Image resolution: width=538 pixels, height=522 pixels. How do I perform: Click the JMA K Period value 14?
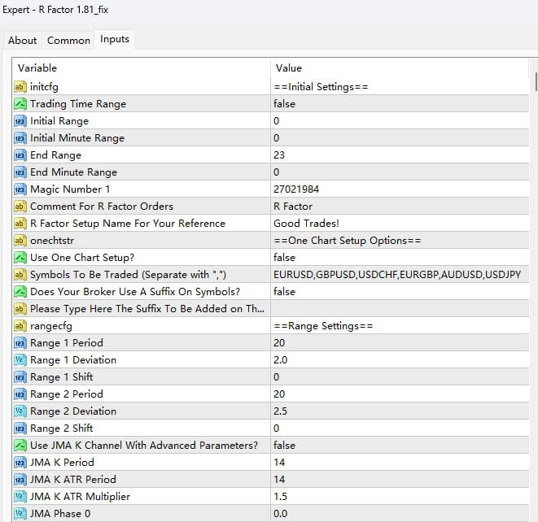[x=279, y=463]
